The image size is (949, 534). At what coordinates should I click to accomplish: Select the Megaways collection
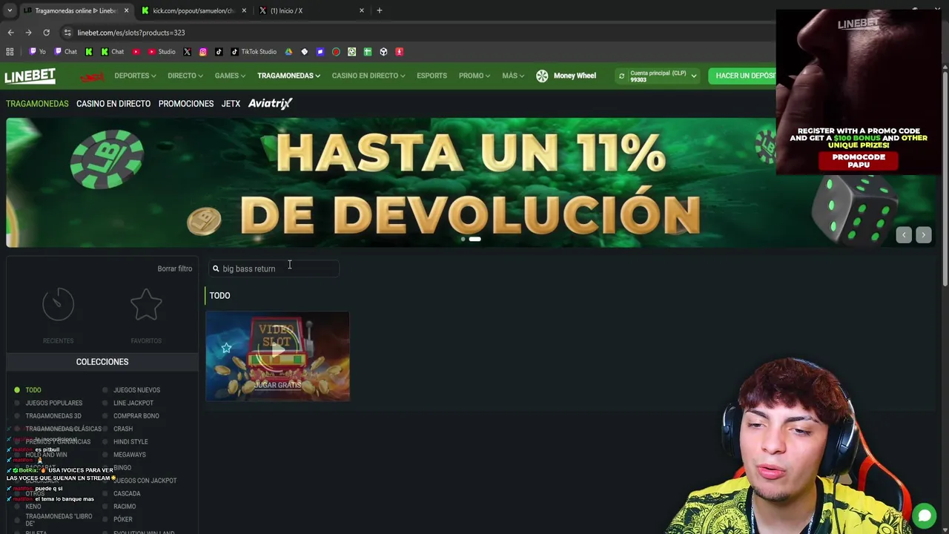point(129,455)
